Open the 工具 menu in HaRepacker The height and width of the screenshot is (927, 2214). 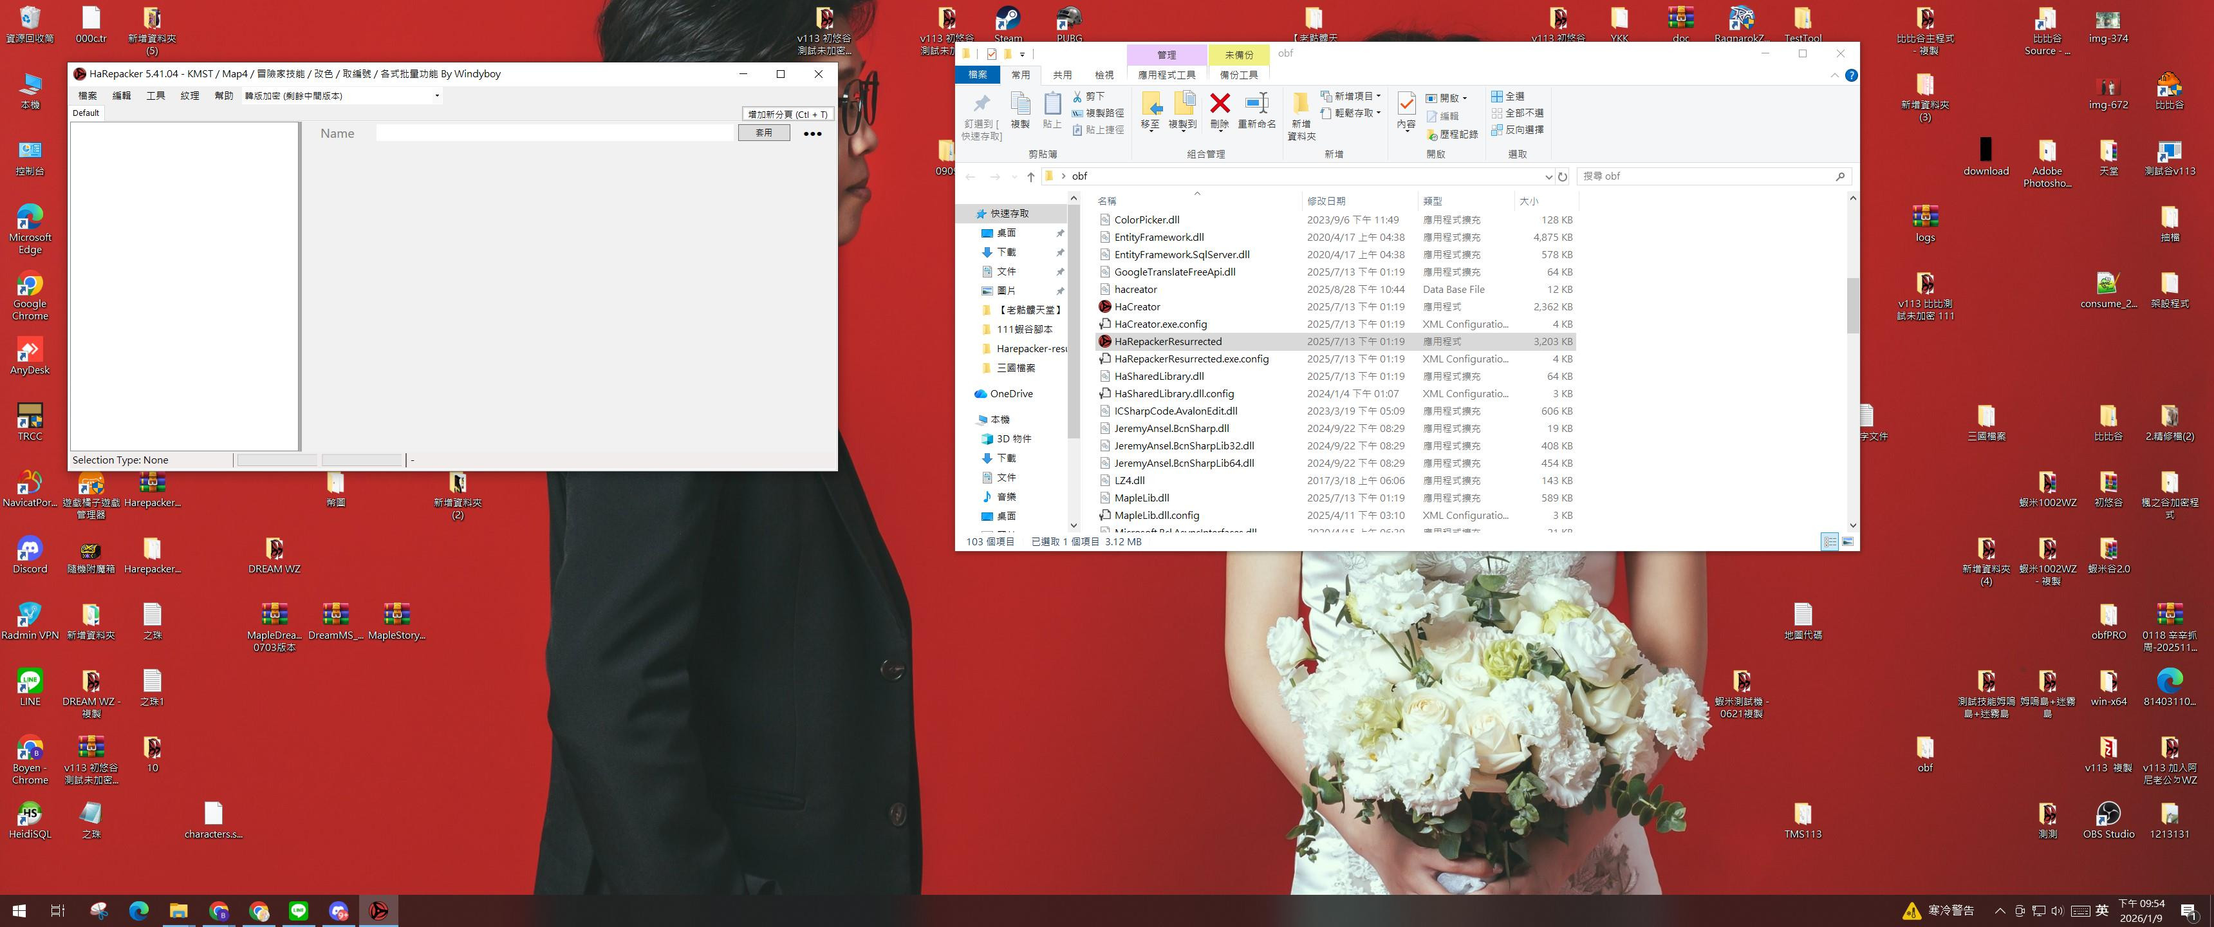(156, 95)
